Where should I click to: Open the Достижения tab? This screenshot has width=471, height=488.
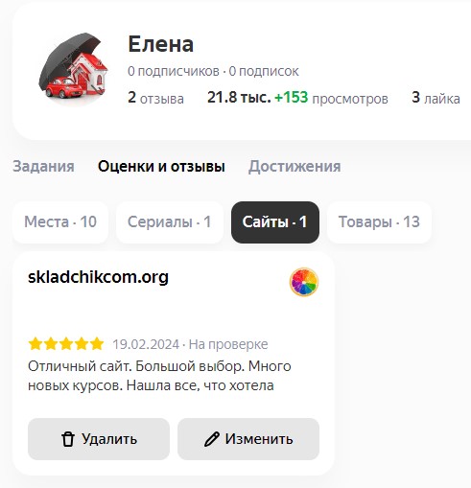(294, 166)
